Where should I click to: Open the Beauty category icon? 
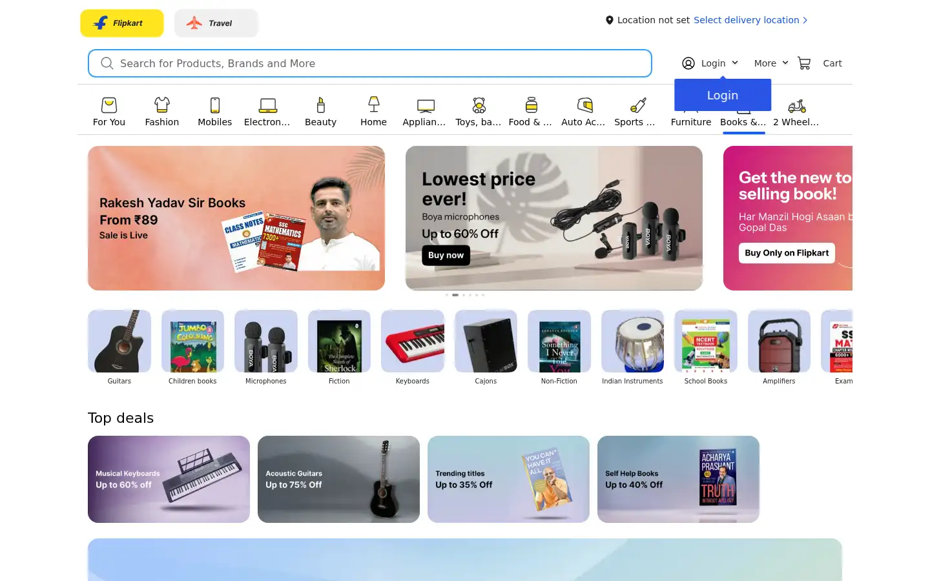point(321,105)
